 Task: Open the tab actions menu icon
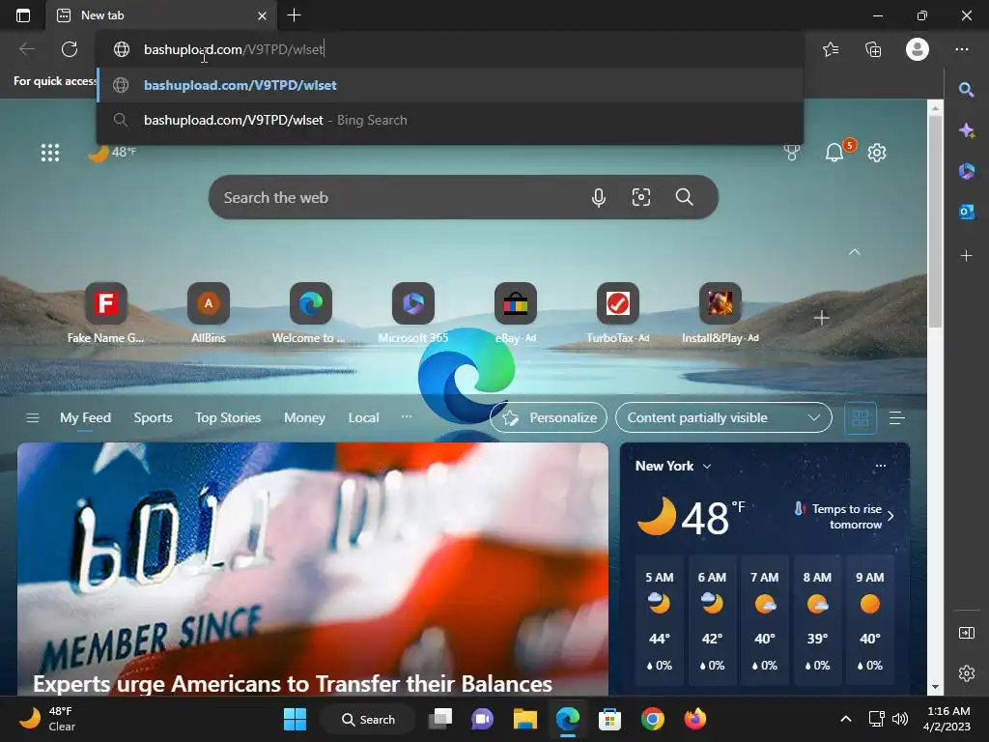pyautogui.click(x=23, y=15)
